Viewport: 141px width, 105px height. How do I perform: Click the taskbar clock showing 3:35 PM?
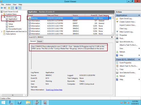[x=135, y=102]
